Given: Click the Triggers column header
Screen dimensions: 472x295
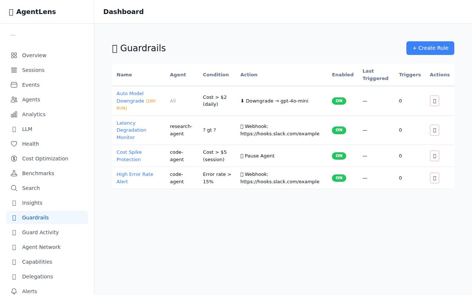Looking at the screenshot, I should 410,74.
